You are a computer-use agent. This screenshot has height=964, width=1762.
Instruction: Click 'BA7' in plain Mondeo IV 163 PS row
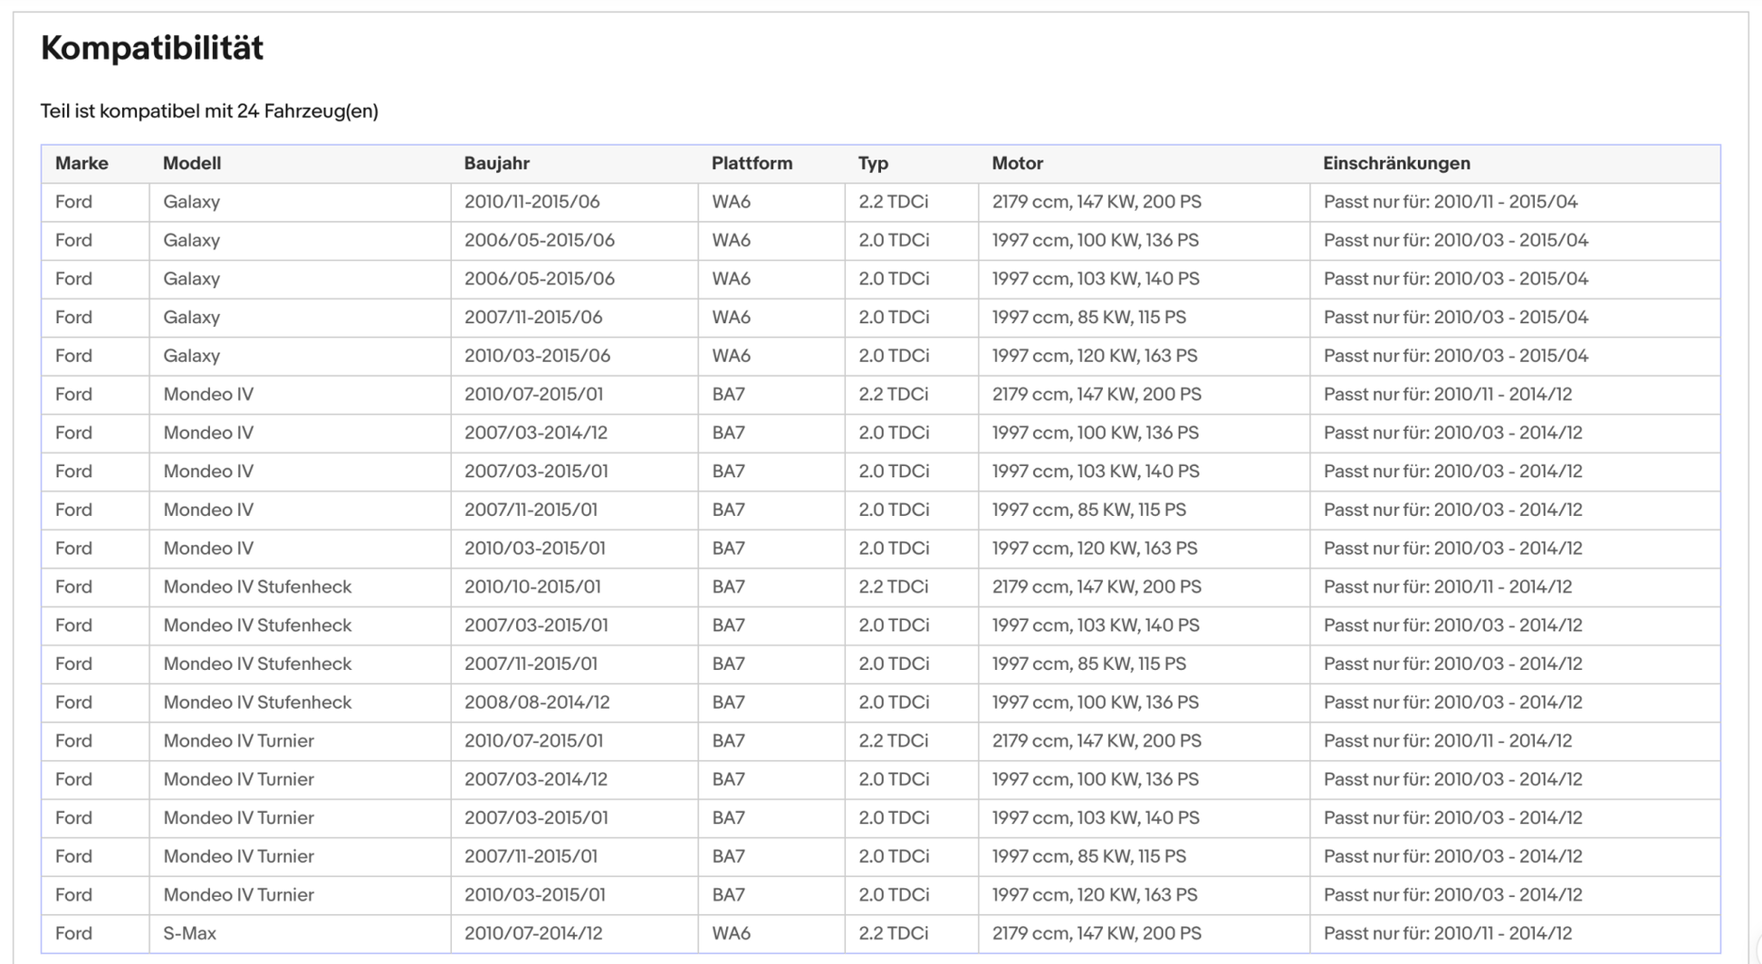pos(729,549)
